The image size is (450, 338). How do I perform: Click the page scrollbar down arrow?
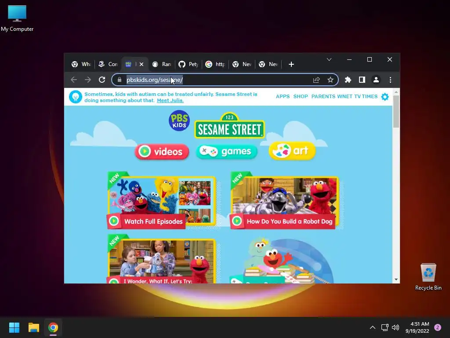click(396, 279)
